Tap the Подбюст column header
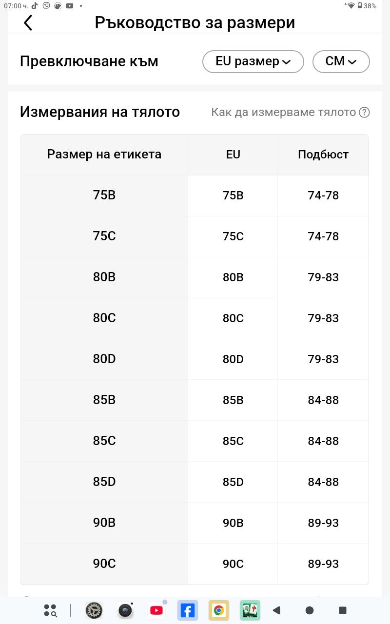Viewport: 390px width, 624px height. 323,155
